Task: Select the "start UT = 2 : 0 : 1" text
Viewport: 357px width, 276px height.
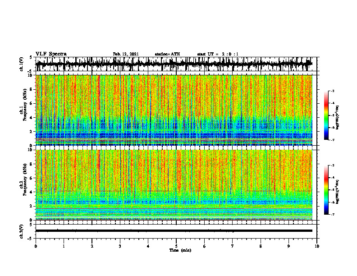Action: pos(218,54)
